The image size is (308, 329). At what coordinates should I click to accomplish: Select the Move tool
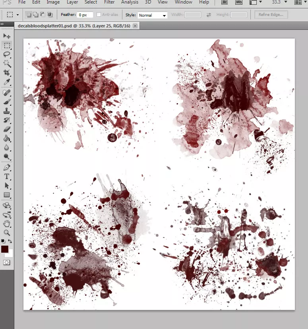7,36
